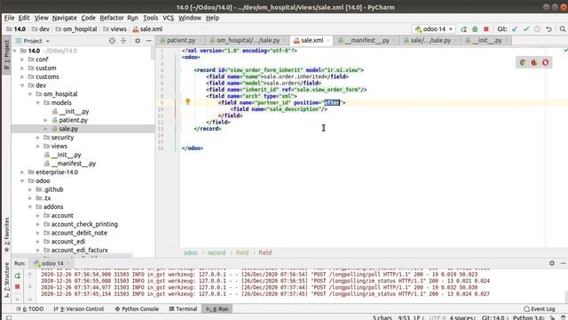Stop the running process from the top toolbar

click(486, 29)
